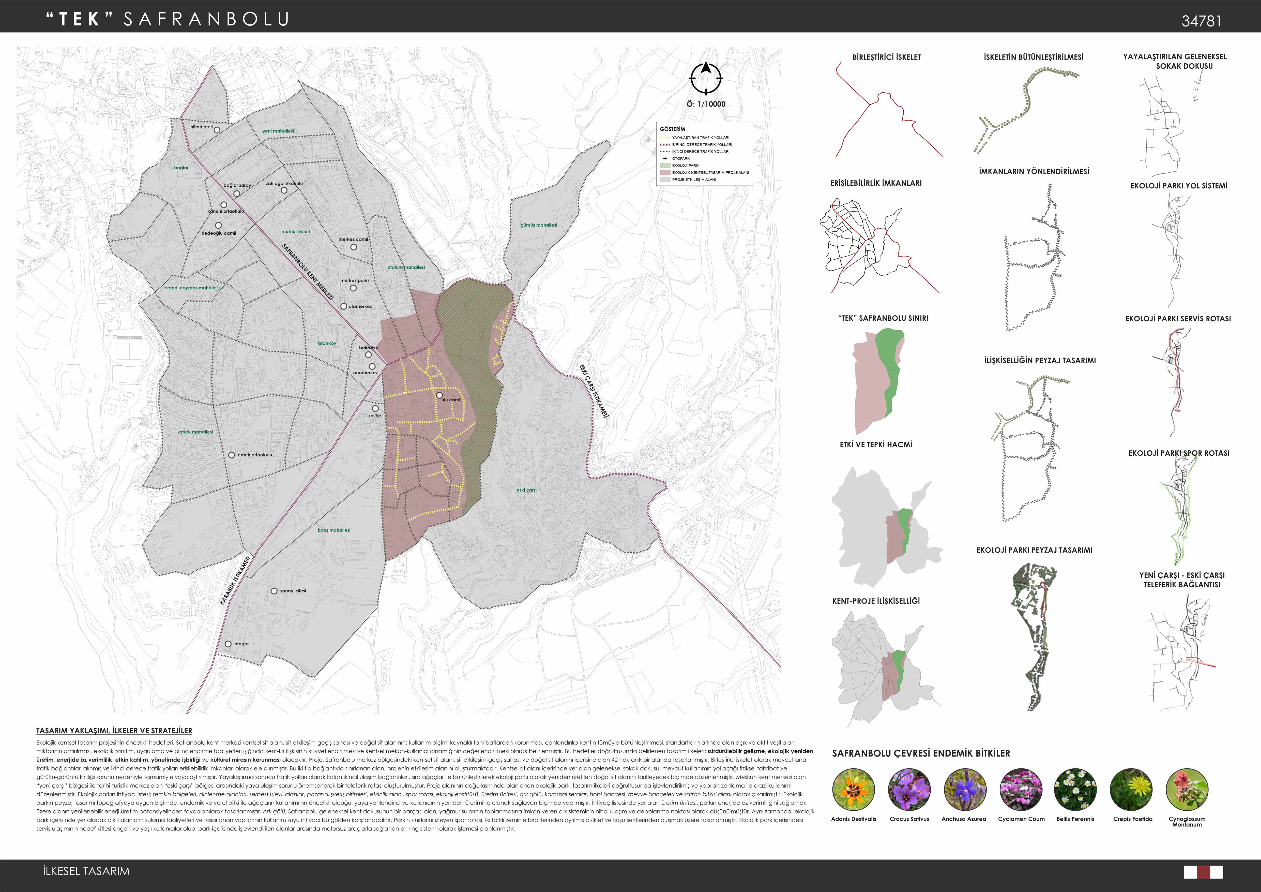The image size is (1261, 892).
Task: Click the zalifre circle marker
Action: click(376, 409)
